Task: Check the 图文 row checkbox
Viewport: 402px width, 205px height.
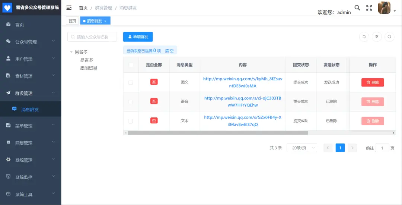Action: (x=131, y=82)
